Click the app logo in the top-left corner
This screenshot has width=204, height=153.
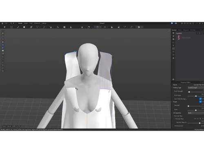(2, 23)
